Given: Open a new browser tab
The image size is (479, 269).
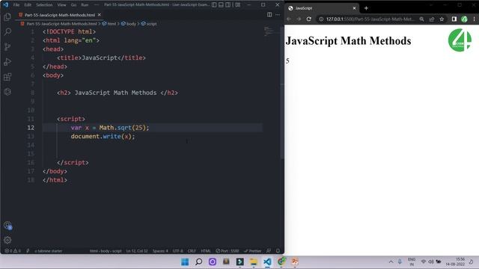Looking at the screenshot, I should pyautogui.click(x=366, y=8).
